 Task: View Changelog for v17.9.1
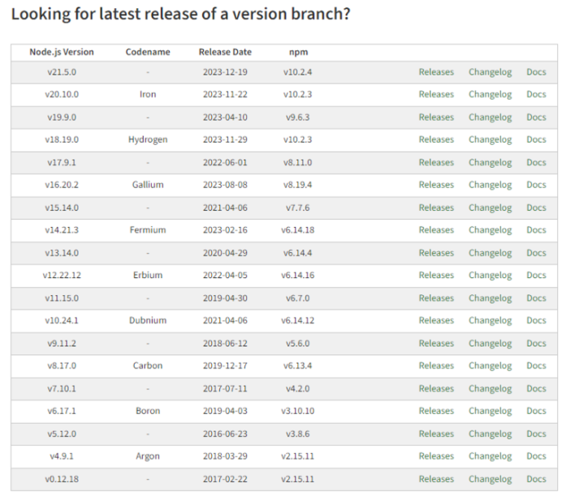490,163
